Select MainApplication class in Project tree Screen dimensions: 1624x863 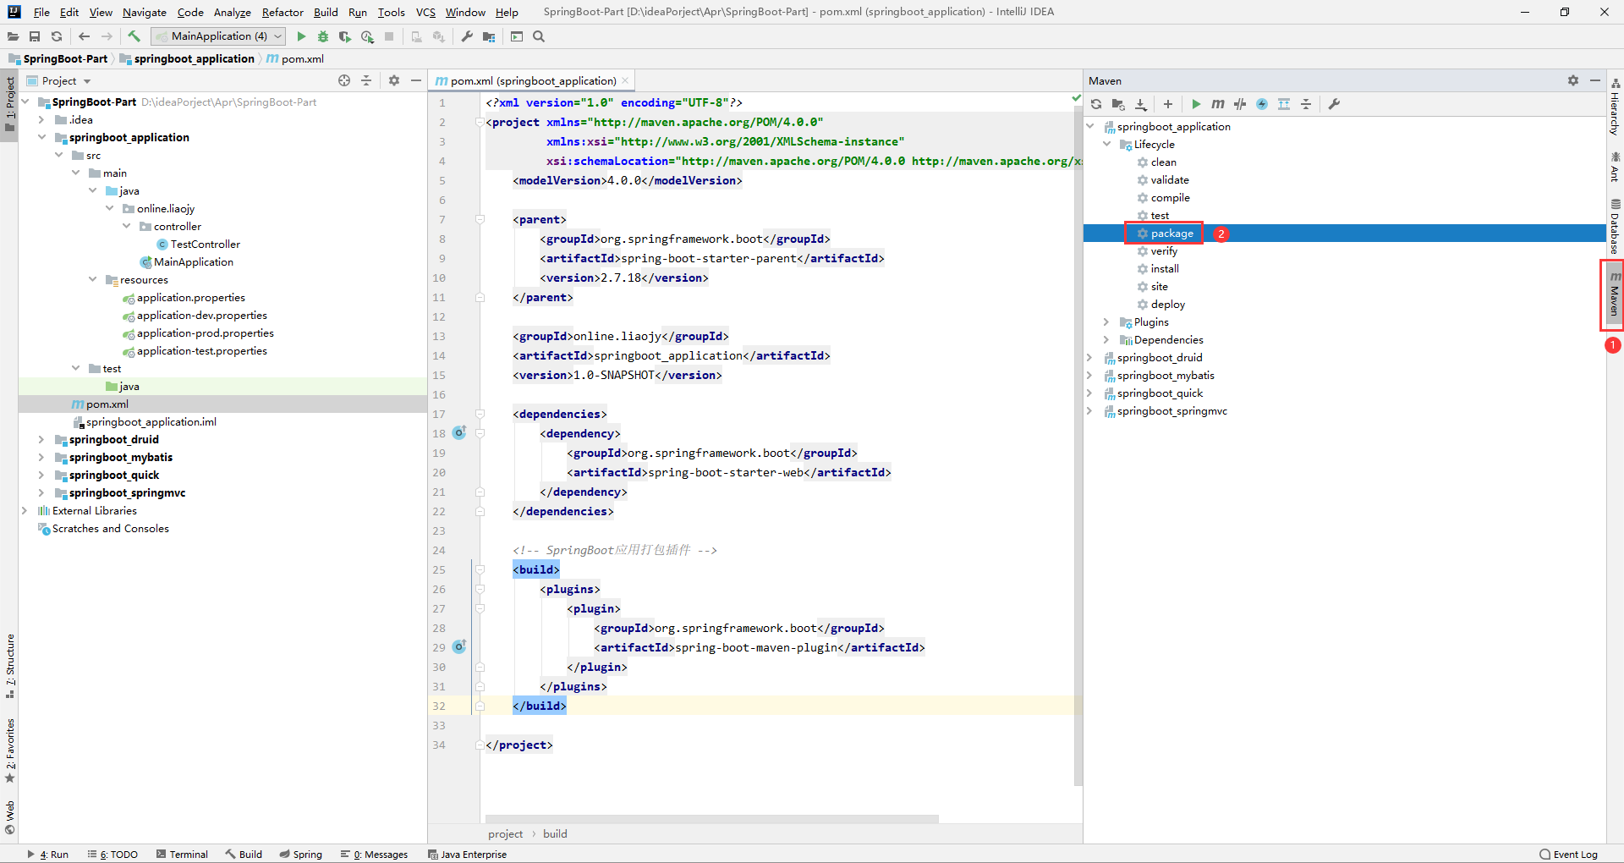[x=193, y=261]
